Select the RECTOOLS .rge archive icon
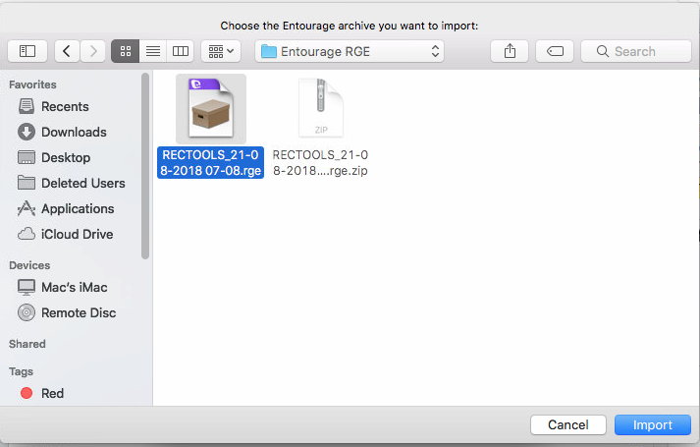Screen dimensions: 700x447 (x=211, y=108)
